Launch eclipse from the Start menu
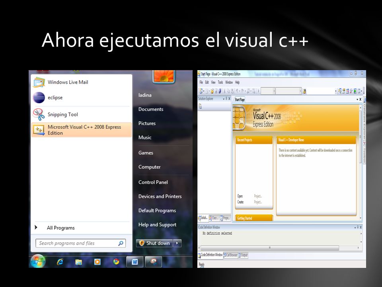 click(82, 98)
